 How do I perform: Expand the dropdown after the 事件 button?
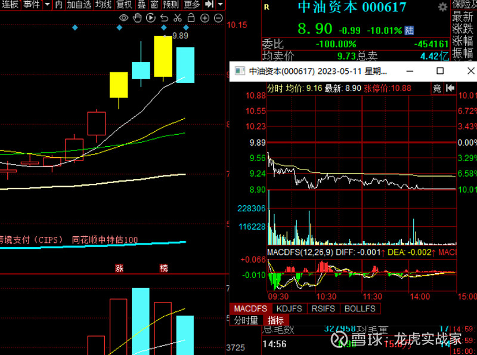(x=48, y=4)
